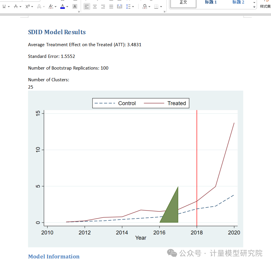Click the ATT value 3.4831 line

click(85, 45)
